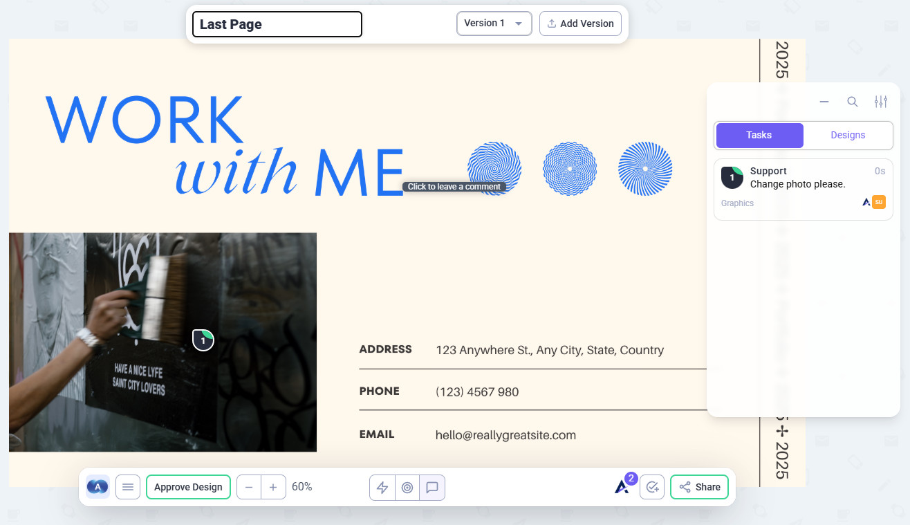The width and height of the screenshot is (910, 525).
Task: Select the target mode icon
Action: coord(407,488)
